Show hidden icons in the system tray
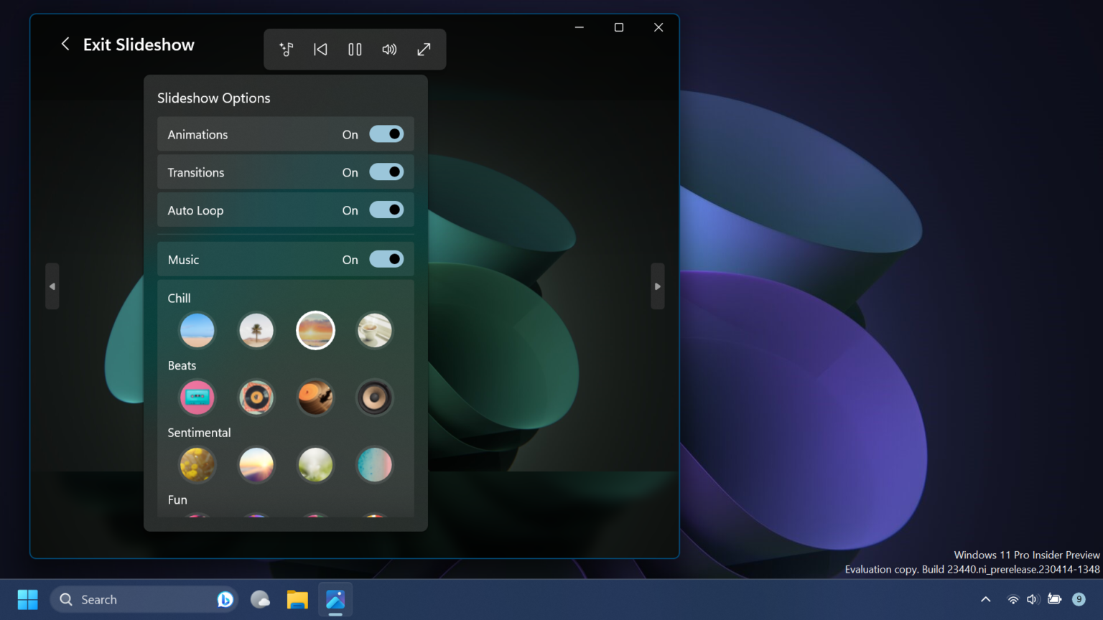 (x=985, y=599)
